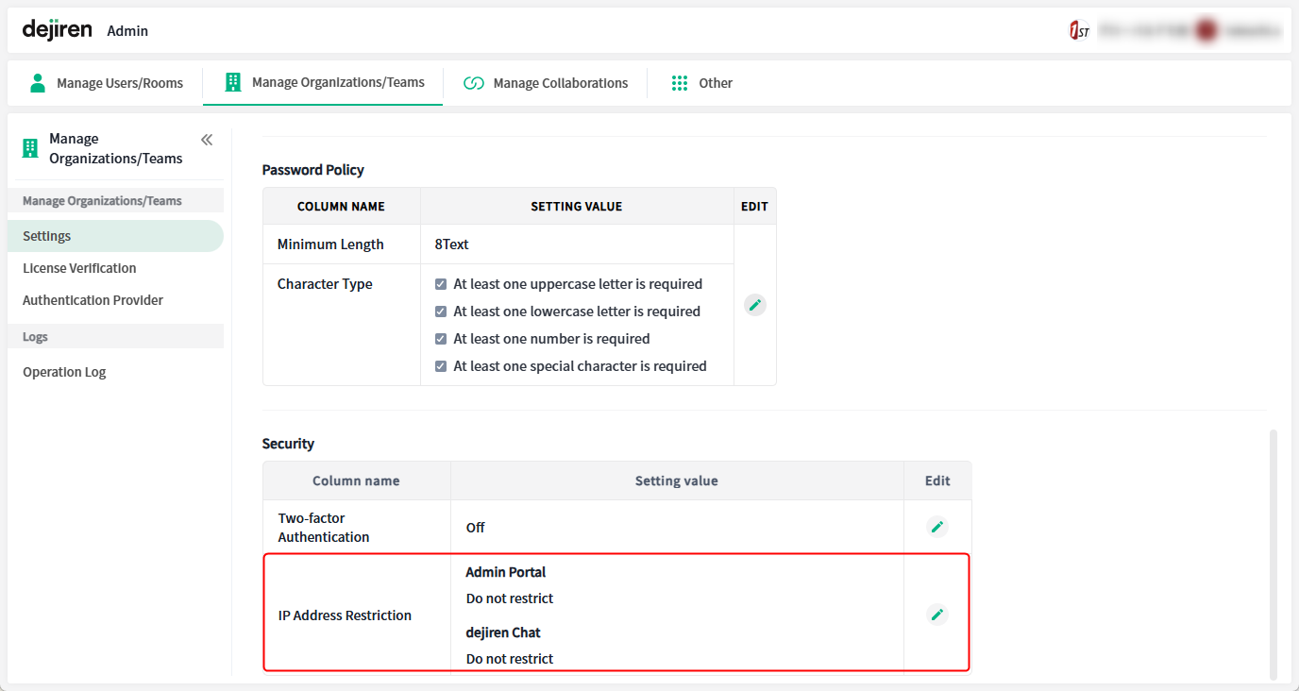
Task: Toggle 'At least one uppercase letter is required'
Action: (441, 284)
